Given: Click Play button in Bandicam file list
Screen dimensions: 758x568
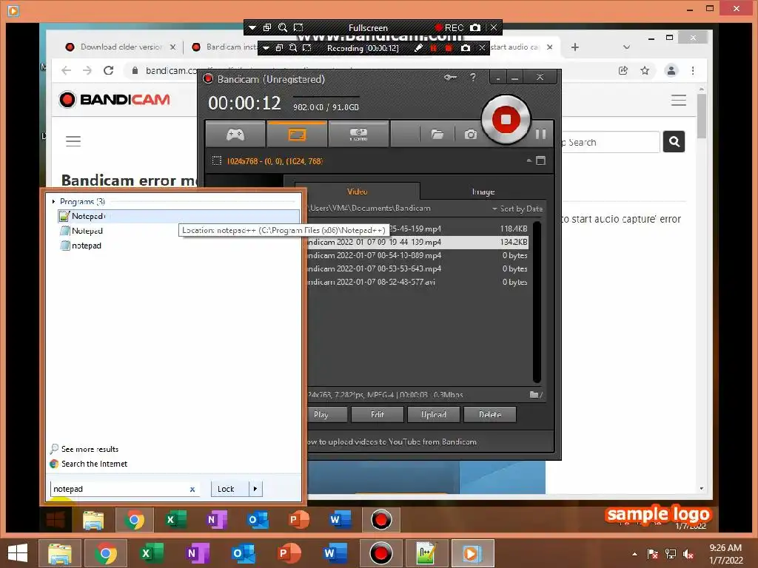Looking at the screenshot, I should (x=326, y=414).
